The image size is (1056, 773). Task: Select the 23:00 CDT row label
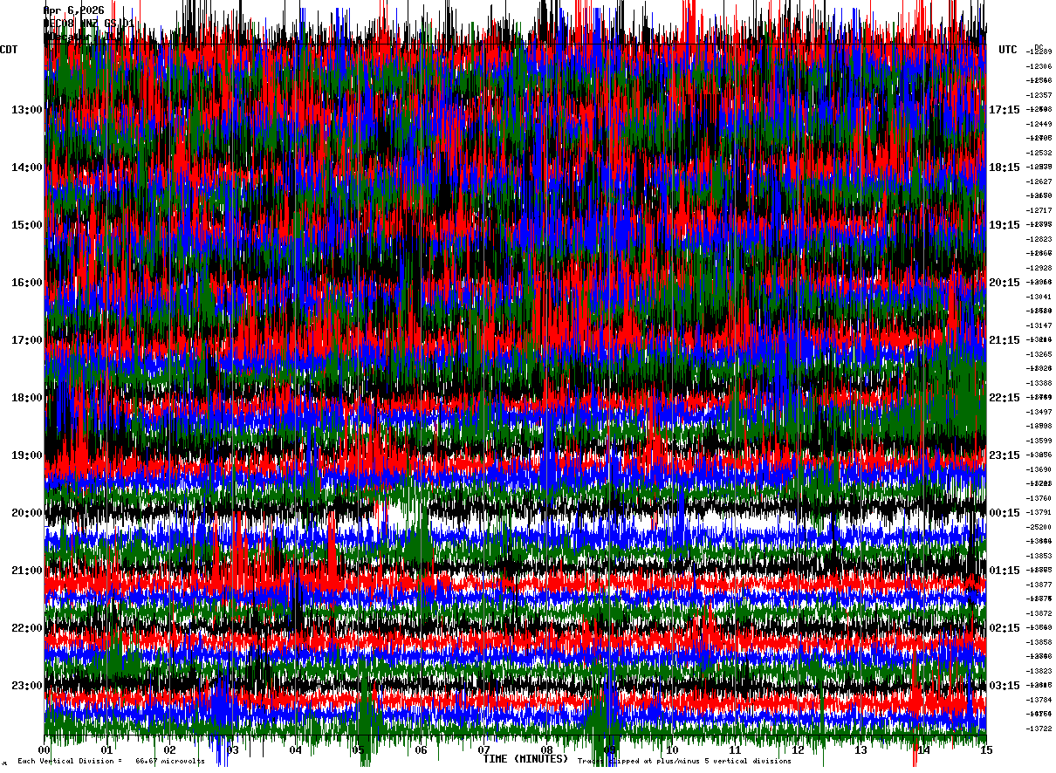26,686
